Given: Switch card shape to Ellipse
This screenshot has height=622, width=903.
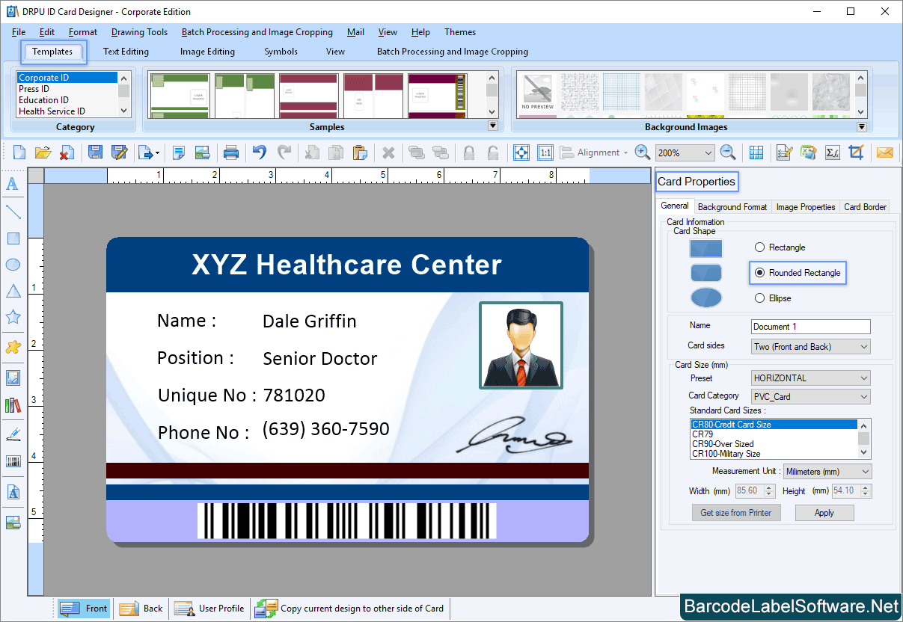Looking at the screenshot, I should pos(759,298).
